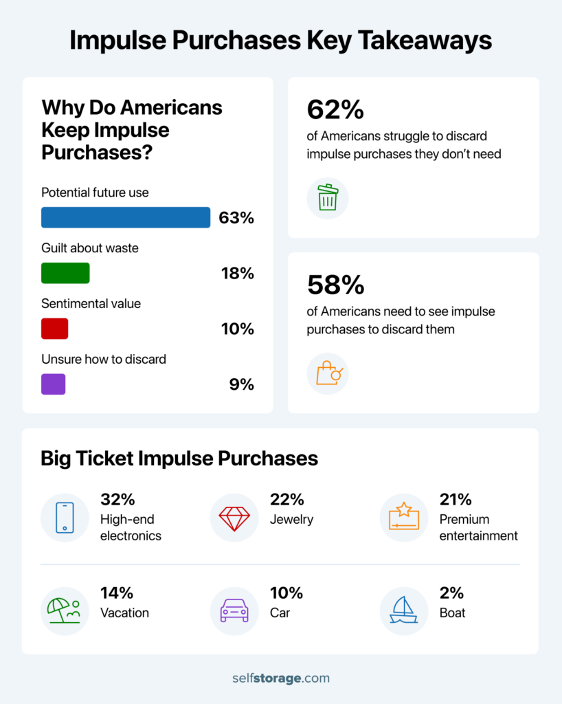Select the 58% statistic heading
Screen dimensions: 562x704
(335, 285)
